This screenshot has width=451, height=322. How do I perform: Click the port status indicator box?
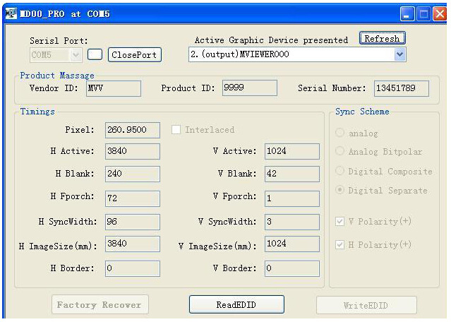coord(95,54)
